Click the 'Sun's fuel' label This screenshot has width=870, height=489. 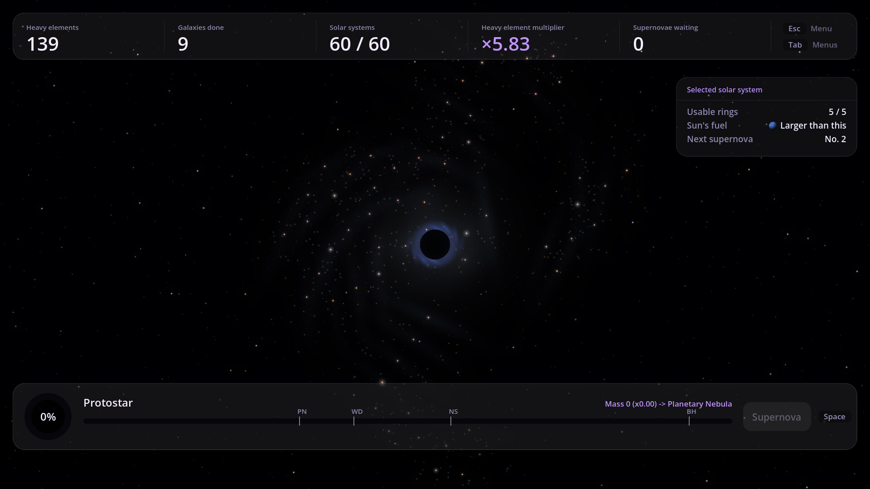coord(707,125)
